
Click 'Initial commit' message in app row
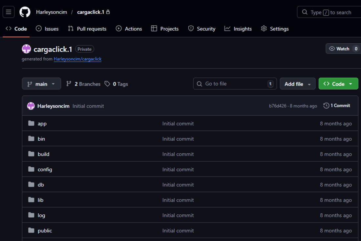click(178, 124)
